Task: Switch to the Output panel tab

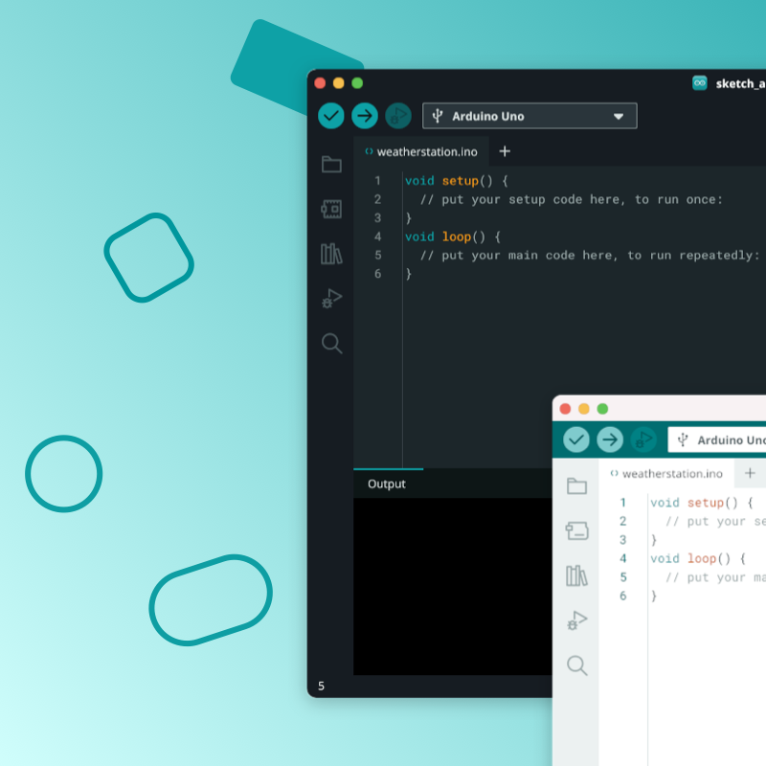Action: point(387,484)
